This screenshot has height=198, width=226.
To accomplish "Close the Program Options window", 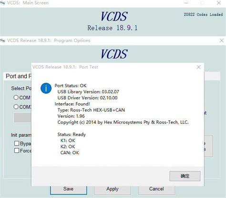I will pyautogui.click(x=222, y=40).
